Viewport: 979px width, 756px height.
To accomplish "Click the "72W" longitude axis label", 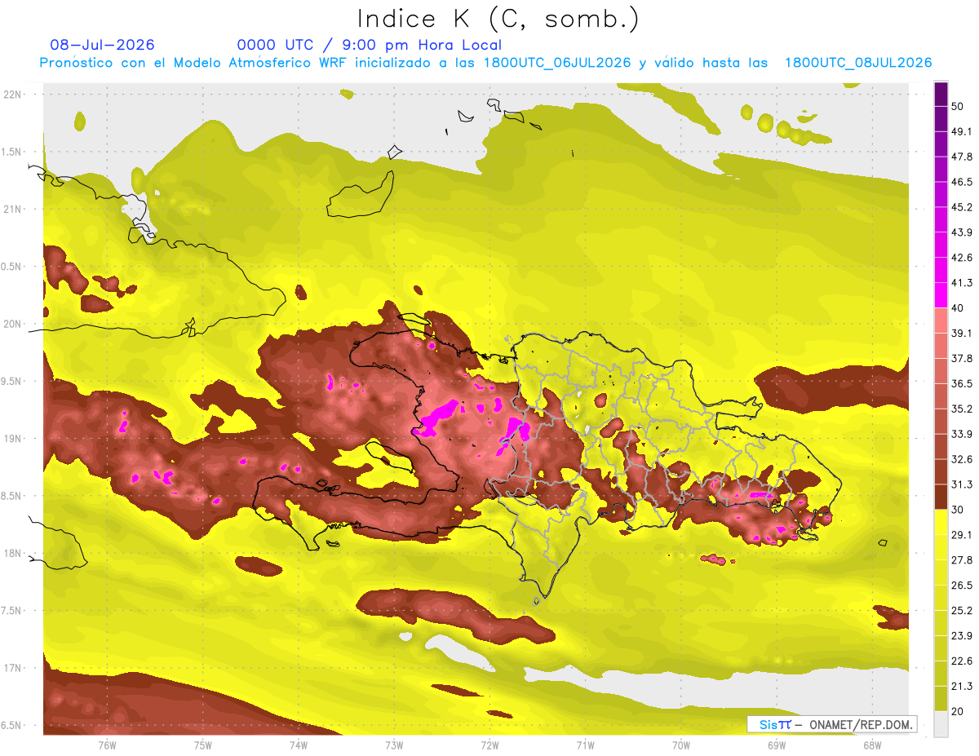I will pyautogui.click(x=489, y=745).
